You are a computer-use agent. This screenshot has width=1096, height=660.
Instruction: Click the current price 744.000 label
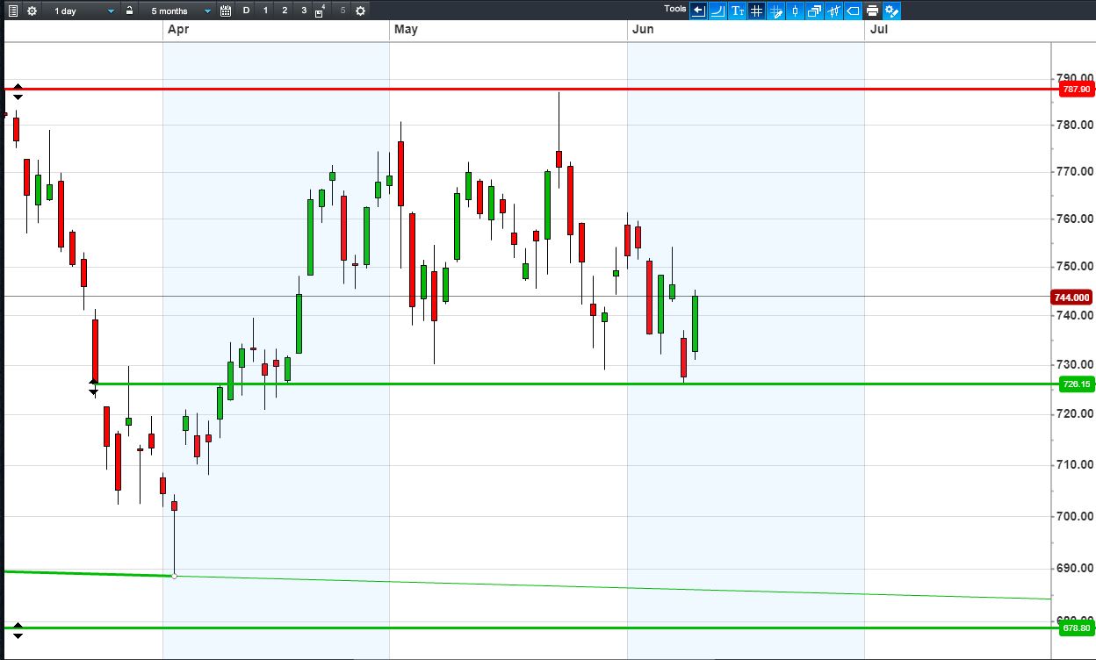[1072, 298]
